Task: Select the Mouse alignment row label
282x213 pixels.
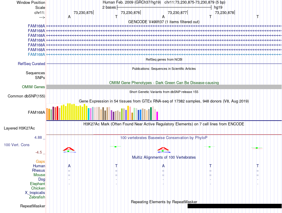Action: [39, 175]
